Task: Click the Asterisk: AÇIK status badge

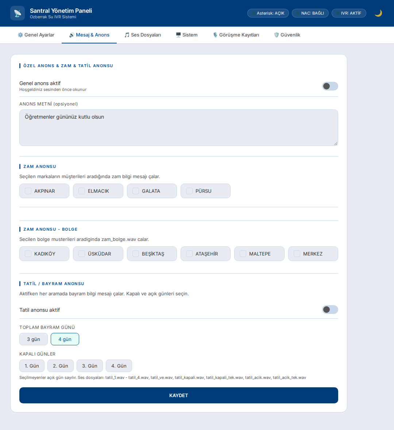Action: 268,13
